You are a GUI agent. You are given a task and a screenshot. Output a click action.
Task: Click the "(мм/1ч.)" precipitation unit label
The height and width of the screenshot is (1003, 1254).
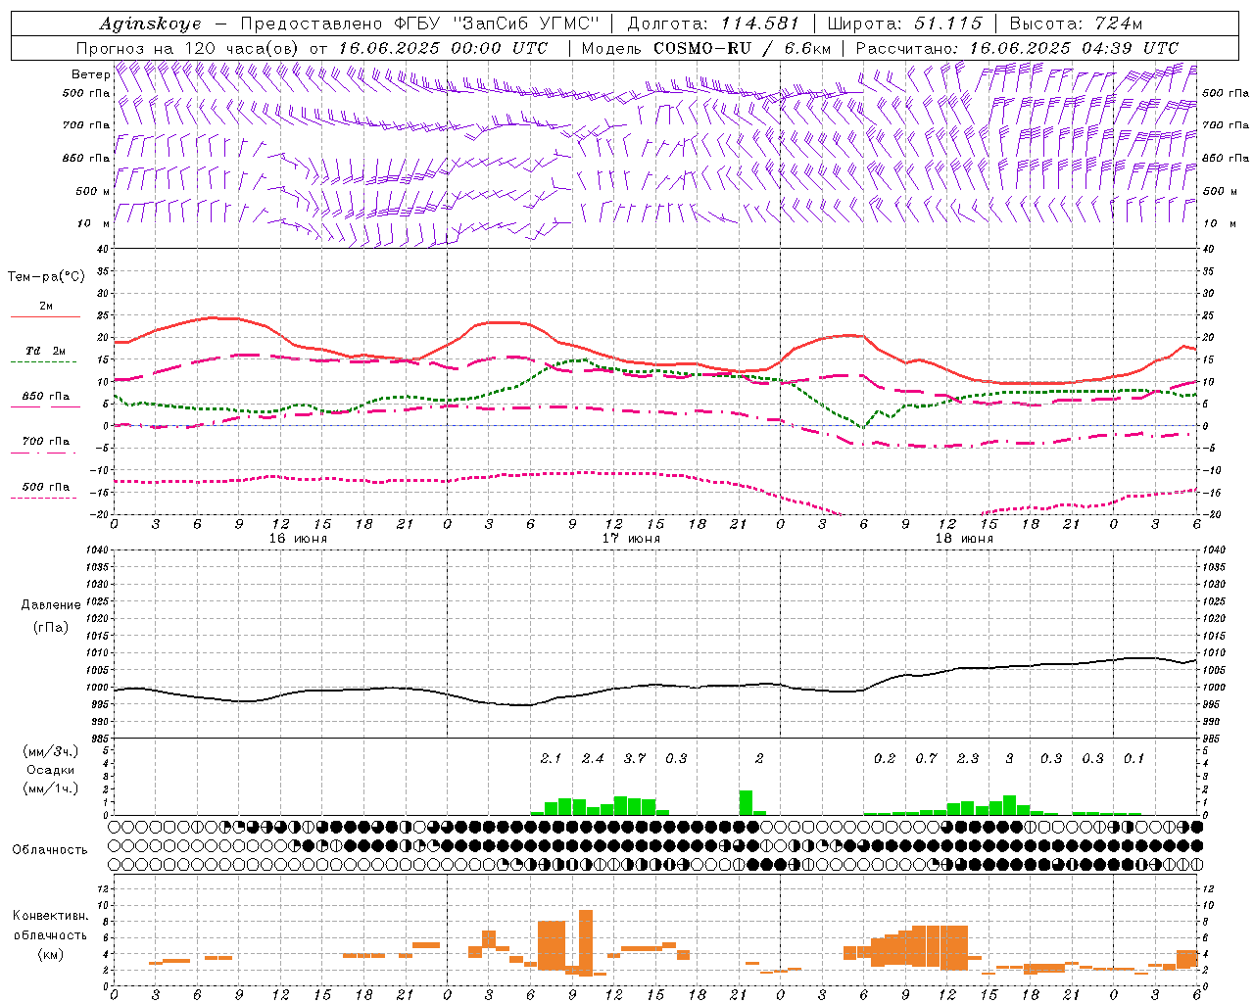click(50, 789)
